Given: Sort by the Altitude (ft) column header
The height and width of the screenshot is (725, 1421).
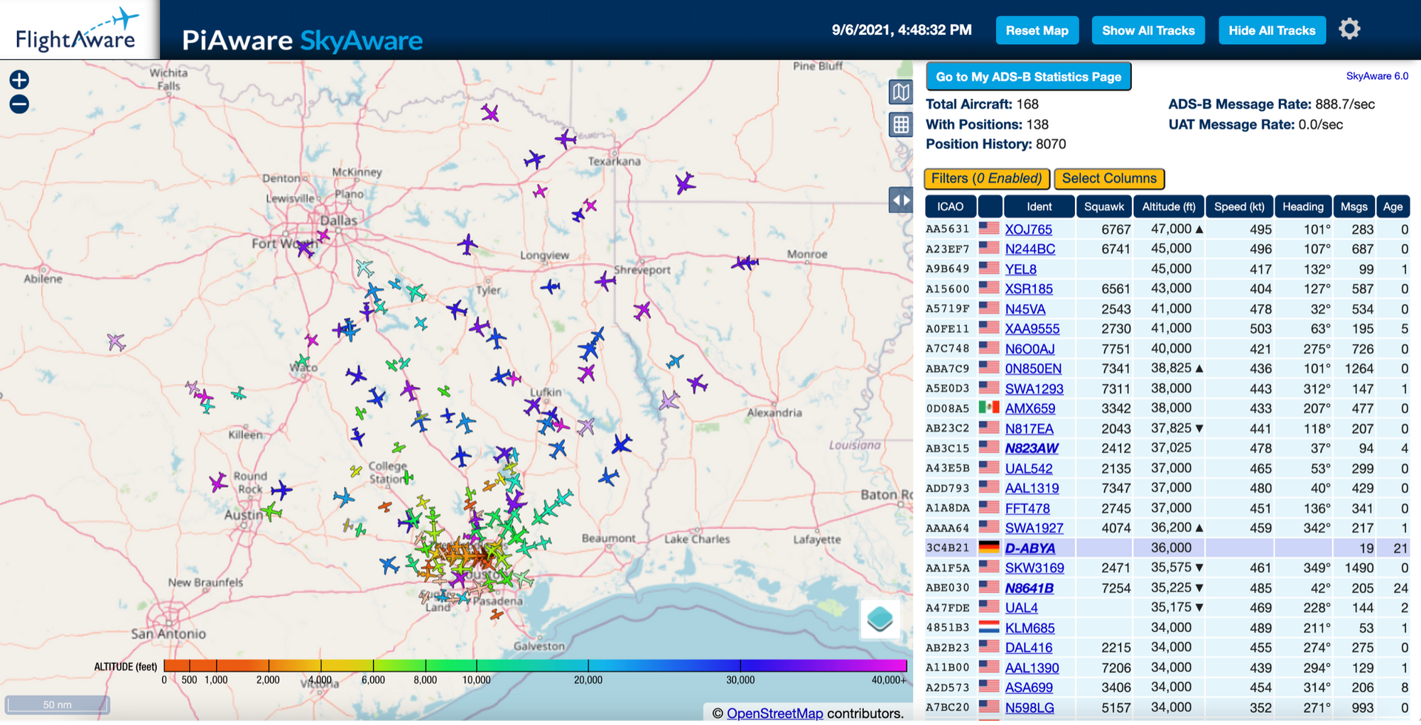Looking at the screenshot, I should pos(1169,207).
